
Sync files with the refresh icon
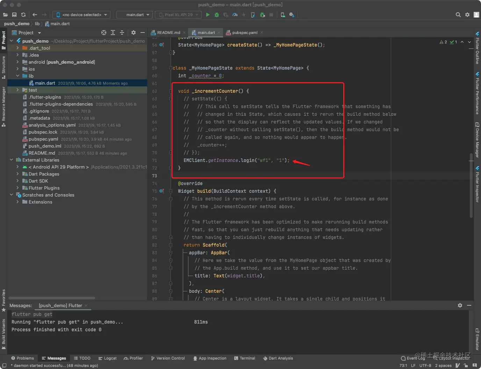23,15
